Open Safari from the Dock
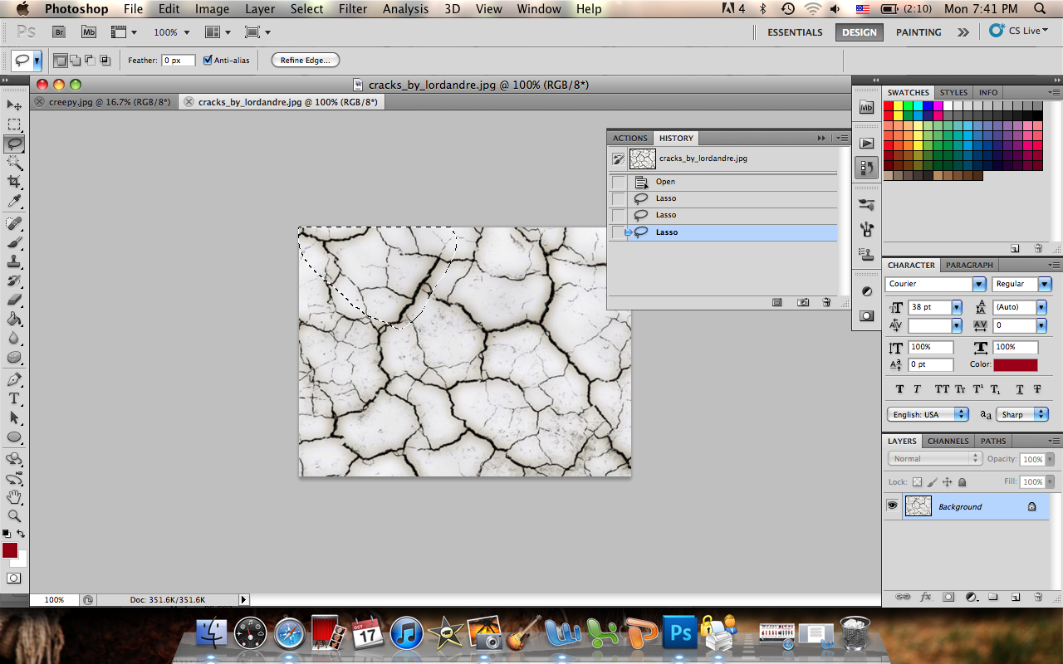 tap(290, 634)
